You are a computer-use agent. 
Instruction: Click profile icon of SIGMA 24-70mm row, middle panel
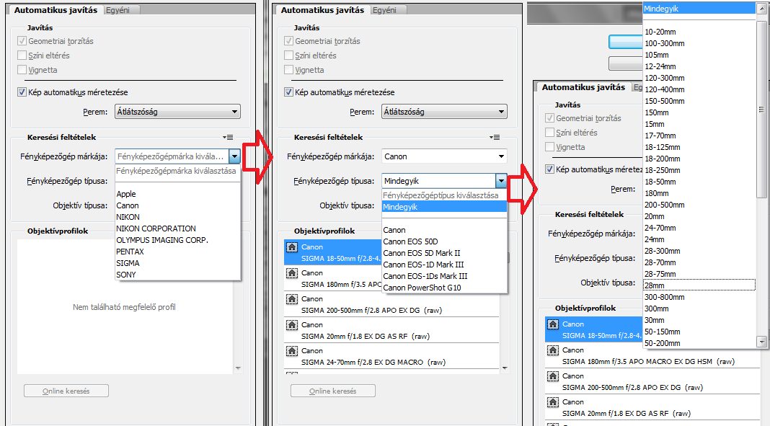click(292, 351)
